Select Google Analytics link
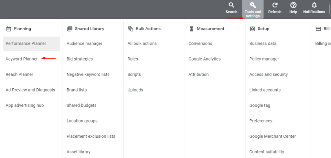The image size is (331, 158). (x=205, y=59)
